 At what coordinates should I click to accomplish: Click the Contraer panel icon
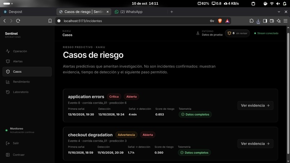coord(8,155)
